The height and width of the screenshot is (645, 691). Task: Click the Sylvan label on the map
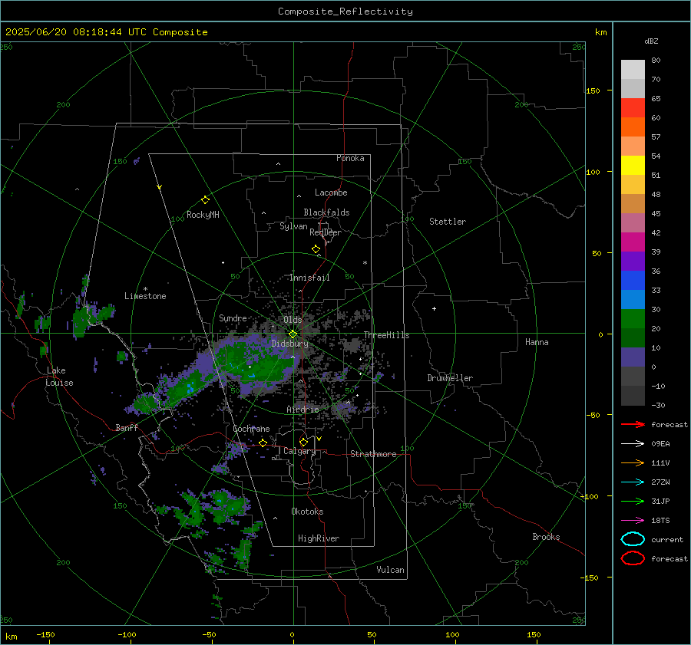(x=293, y=226)
